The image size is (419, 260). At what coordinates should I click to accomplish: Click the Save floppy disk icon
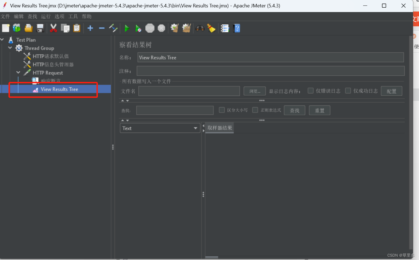pyautogui.click(x=40, y=28)
